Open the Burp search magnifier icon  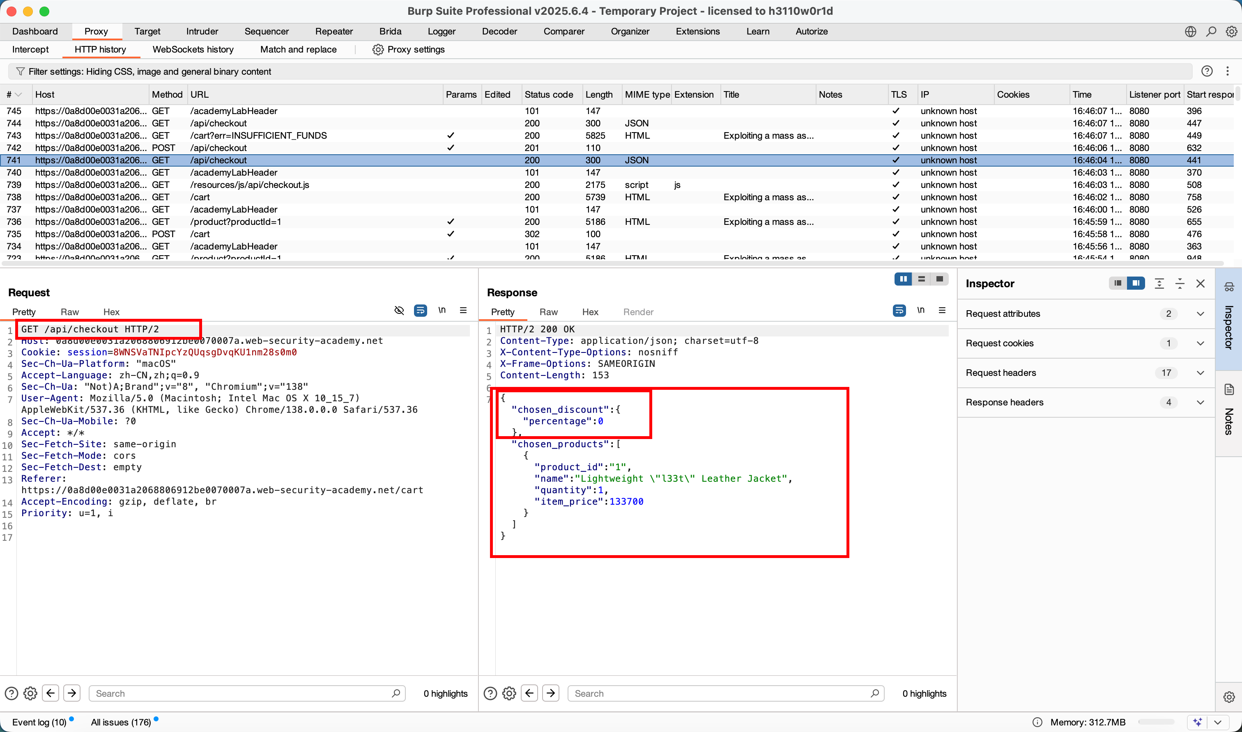point(1211,32)
